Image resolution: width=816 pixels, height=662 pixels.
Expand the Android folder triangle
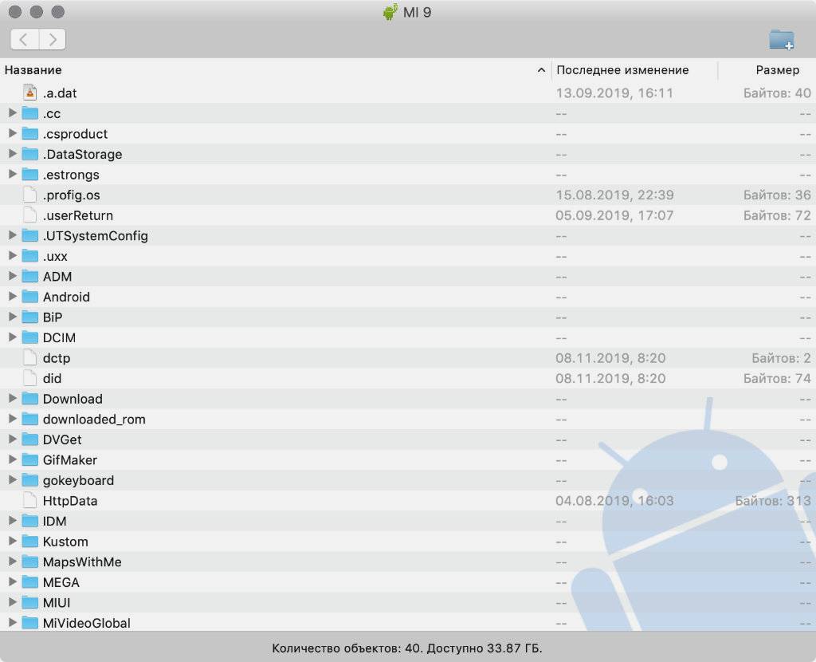(13, 297)
